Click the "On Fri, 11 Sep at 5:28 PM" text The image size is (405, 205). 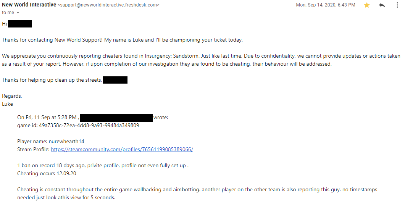(x=48, y=118)
